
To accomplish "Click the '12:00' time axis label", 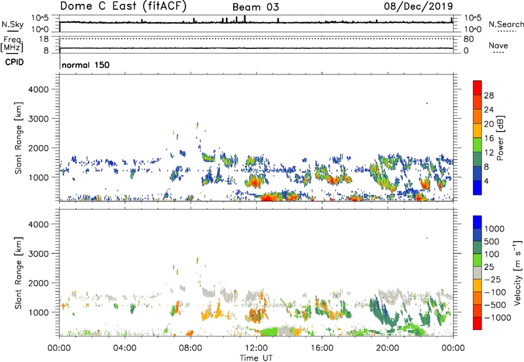I will (x=256, y=348).
